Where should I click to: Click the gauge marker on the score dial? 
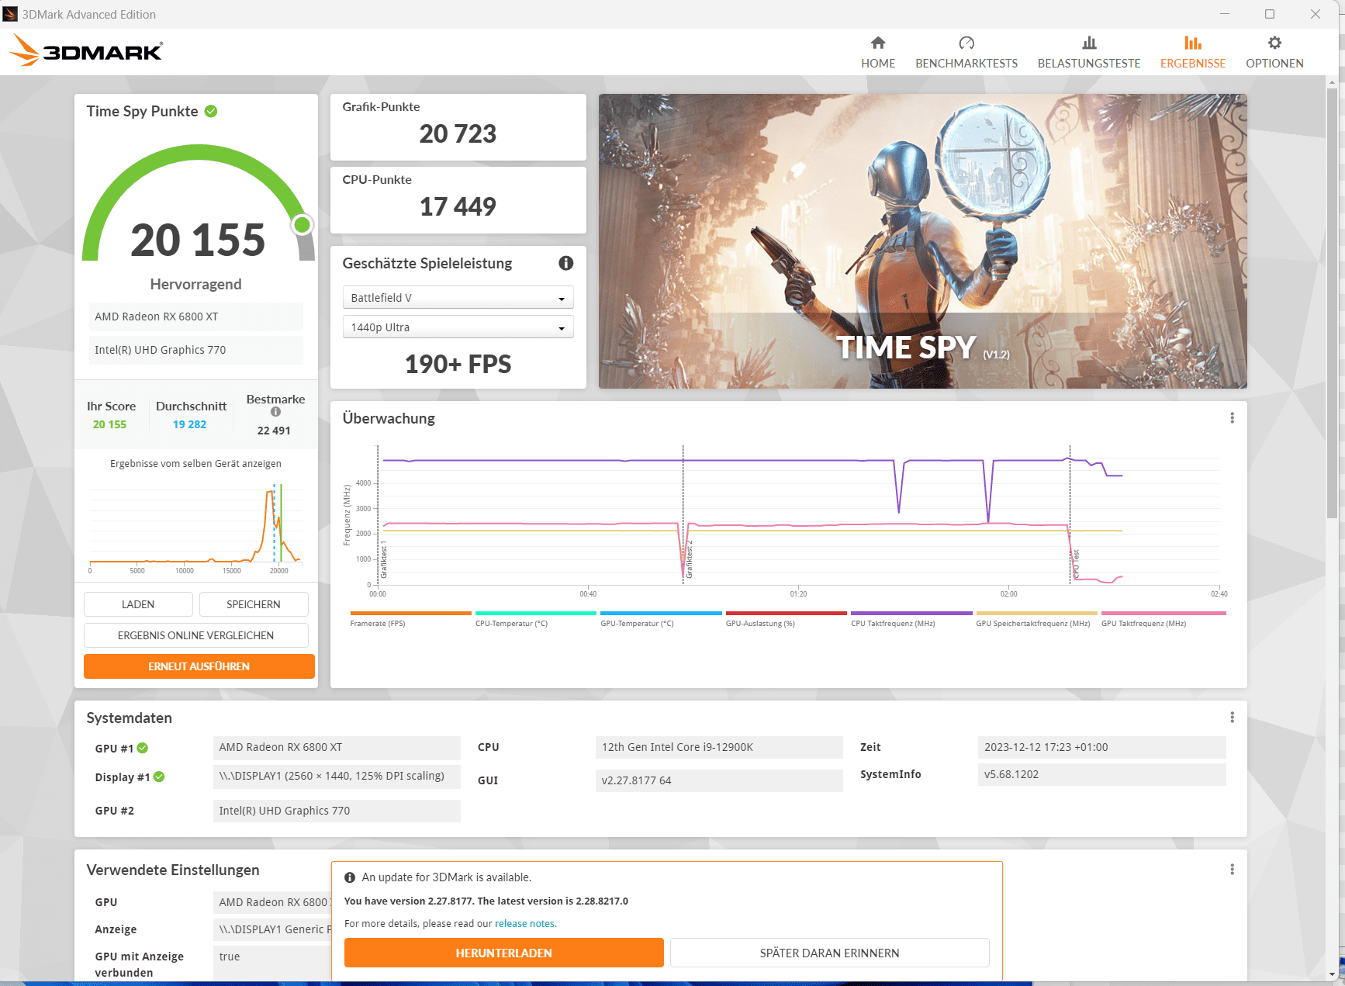click(302, 225)
